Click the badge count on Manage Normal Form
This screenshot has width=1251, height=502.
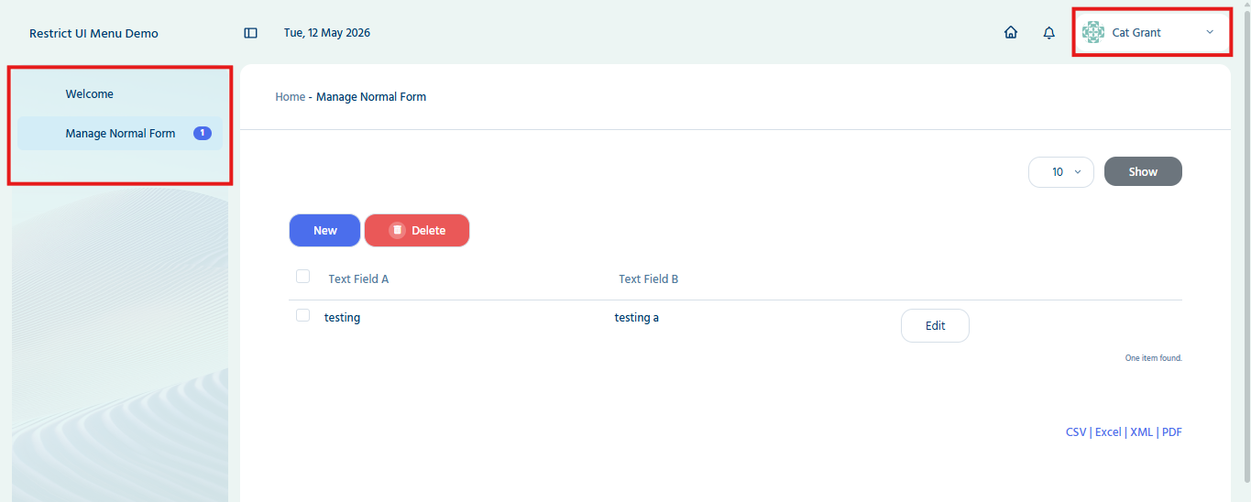point(203,133)
